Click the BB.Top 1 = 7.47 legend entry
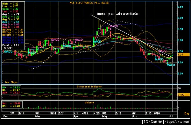Screen dimensions: 191x125 pyautogui.click(x=13, y=32)
